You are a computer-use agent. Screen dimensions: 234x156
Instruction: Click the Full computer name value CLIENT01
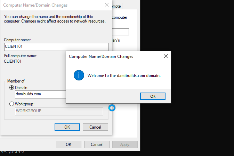[13, 61]
